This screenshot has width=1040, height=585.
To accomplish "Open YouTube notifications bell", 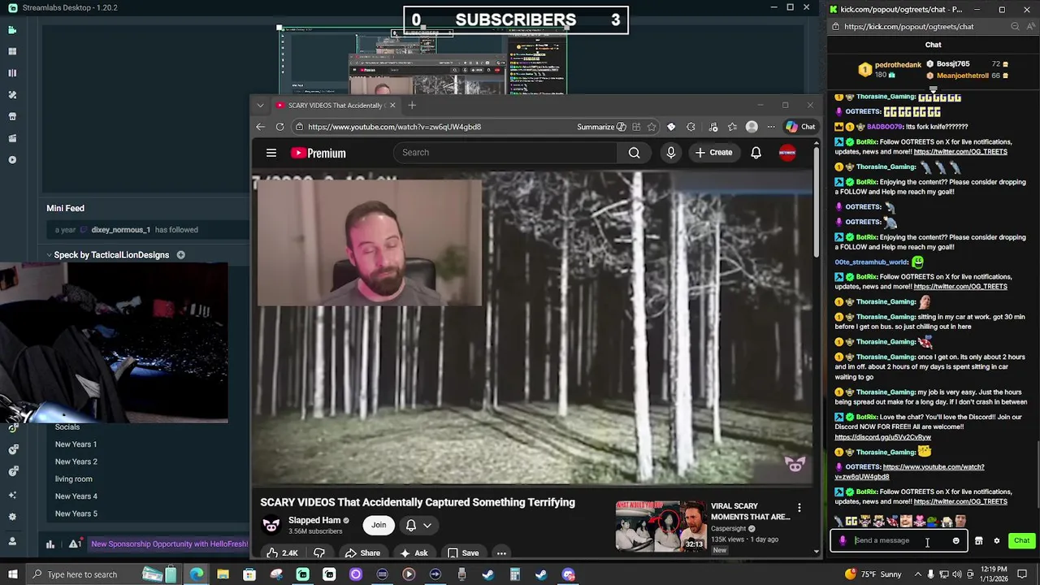I will (756, 153).
